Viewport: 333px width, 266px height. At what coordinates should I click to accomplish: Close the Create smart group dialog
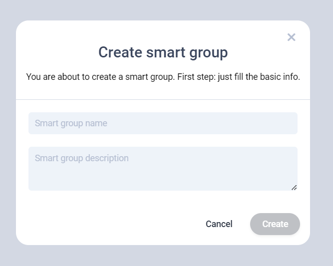[x=292, y=37]
